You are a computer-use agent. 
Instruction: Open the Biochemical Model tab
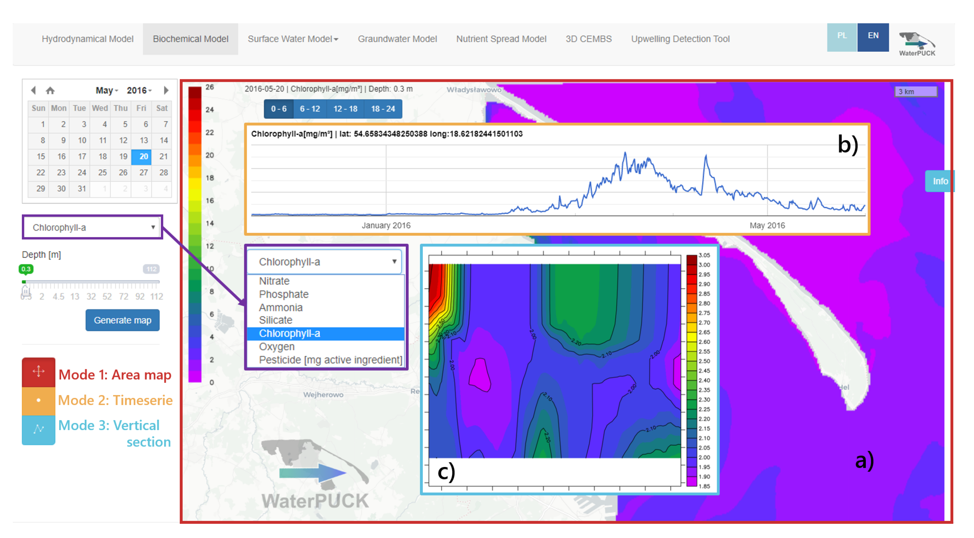point(191,39)
